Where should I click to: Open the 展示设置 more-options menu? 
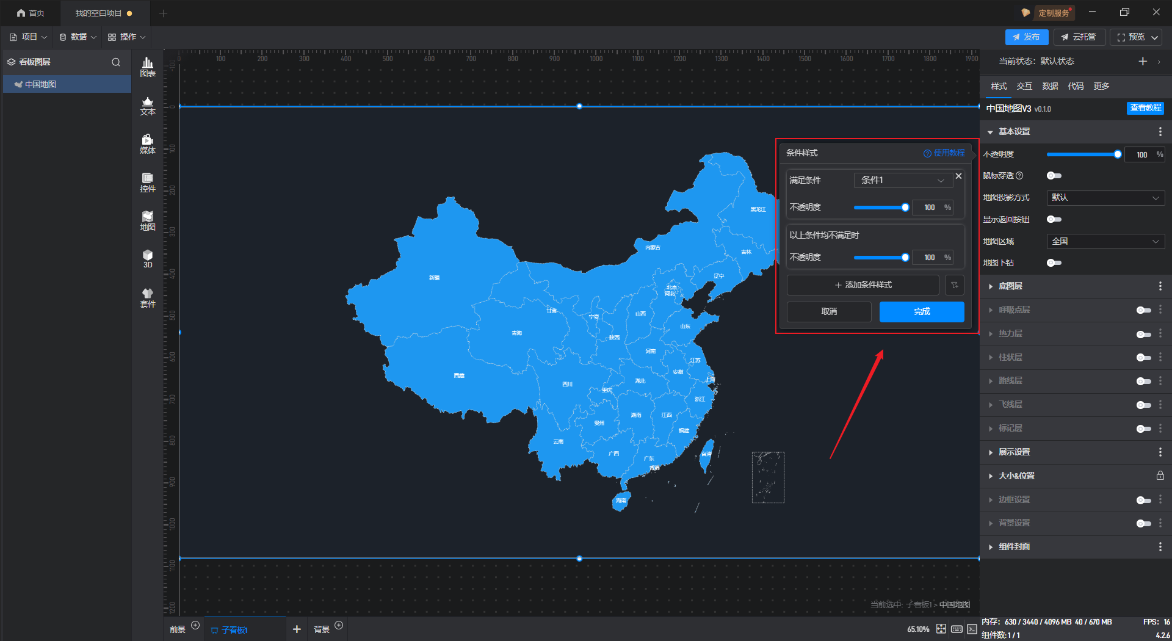click(1160, 452)
